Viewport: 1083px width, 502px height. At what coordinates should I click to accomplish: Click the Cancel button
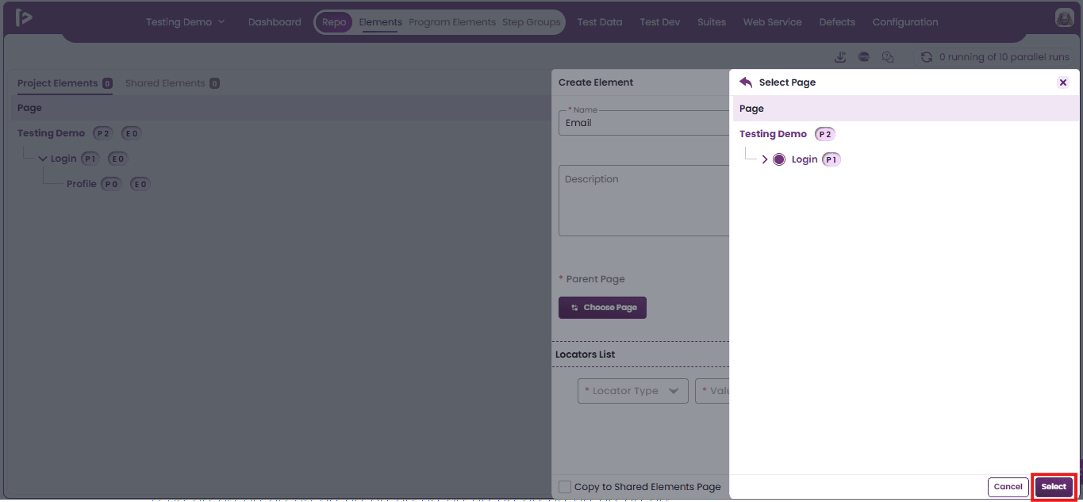tap(1008, 487)
